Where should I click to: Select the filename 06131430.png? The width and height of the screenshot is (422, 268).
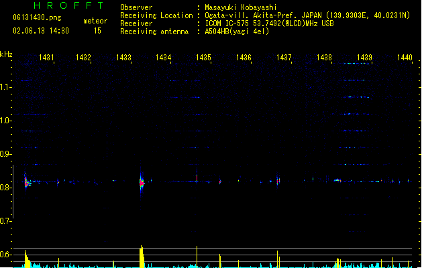(37, 17)
